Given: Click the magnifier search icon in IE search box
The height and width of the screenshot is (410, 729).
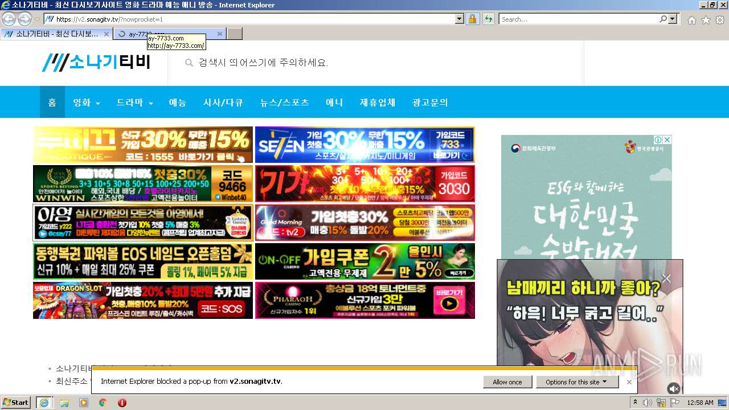Looking at the screenshot, I should point(663,19).
